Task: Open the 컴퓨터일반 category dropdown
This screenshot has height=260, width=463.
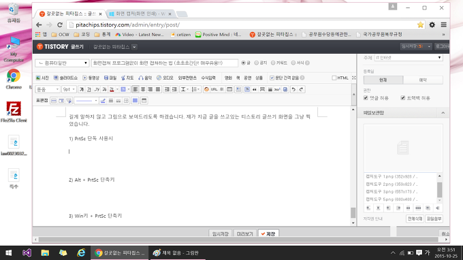Action: pos(62,63)
